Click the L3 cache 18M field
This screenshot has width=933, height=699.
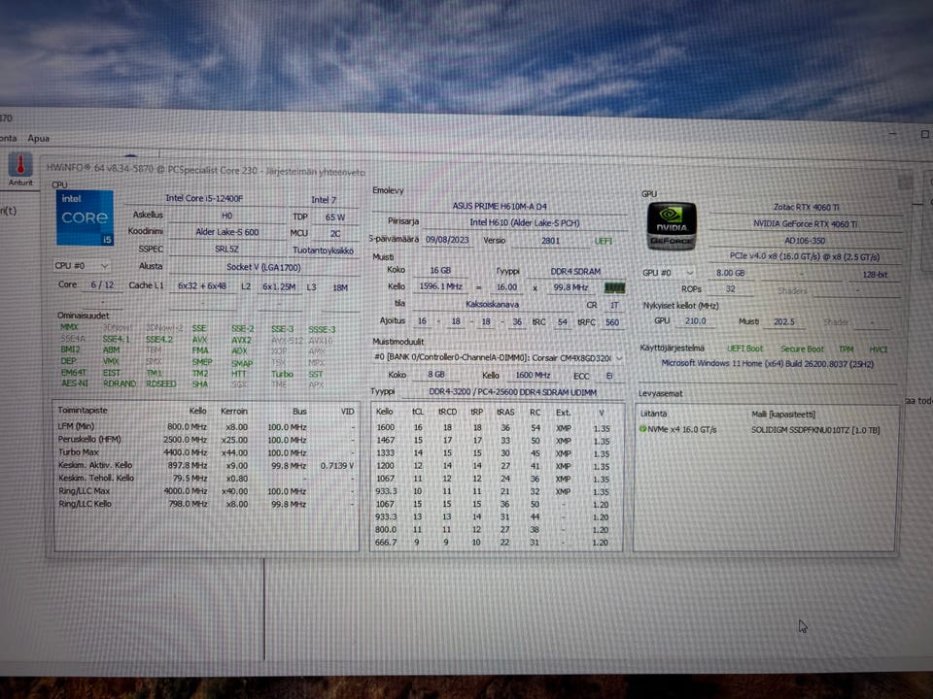[340, 287]
